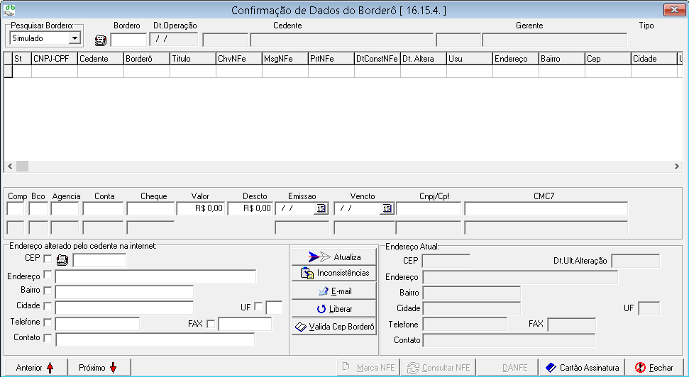Enable the CEP checkbox

tap(48, 259)
